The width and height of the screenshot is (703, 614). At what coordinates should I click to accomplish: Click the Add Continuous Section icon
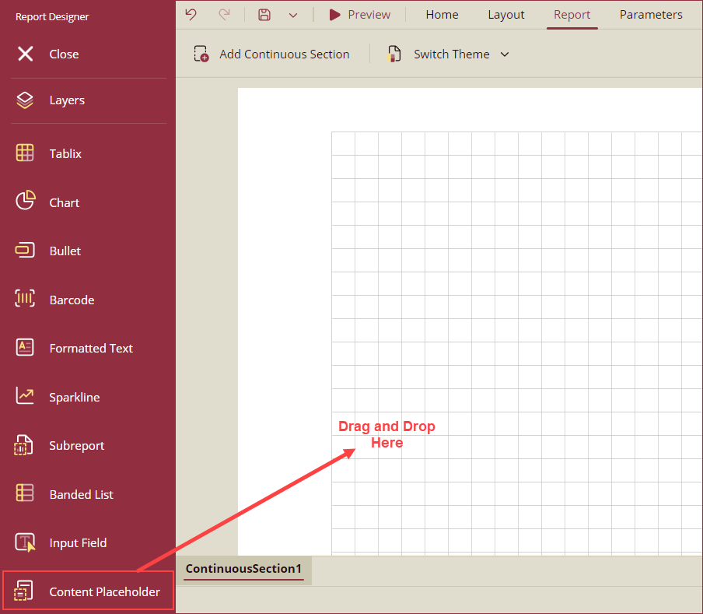pos(201,54)
